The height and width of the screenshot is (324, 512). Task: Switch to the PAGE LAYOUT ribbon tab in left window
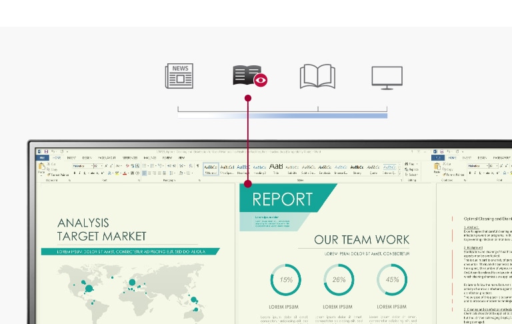point(107,158)
